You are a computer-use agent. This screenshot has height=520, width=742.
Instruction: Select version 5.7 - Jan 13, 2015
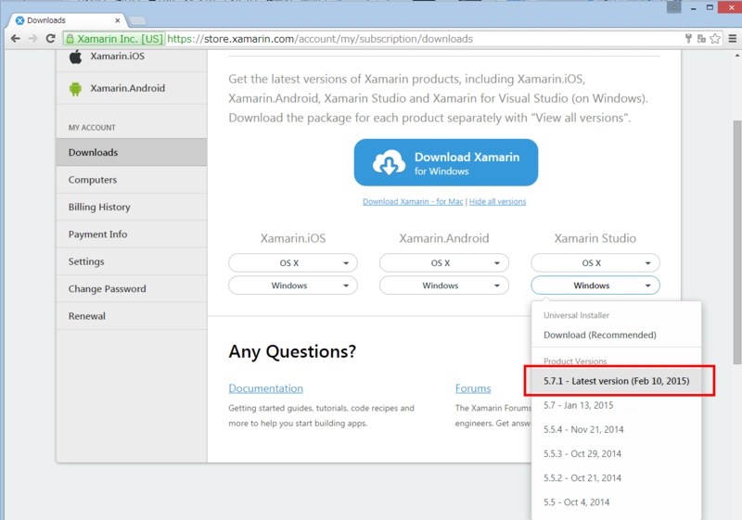(616, 406)
